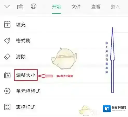Click the 填充 fill icon
The height and width of the screenshot is (117, 128).
click(7, 25)
